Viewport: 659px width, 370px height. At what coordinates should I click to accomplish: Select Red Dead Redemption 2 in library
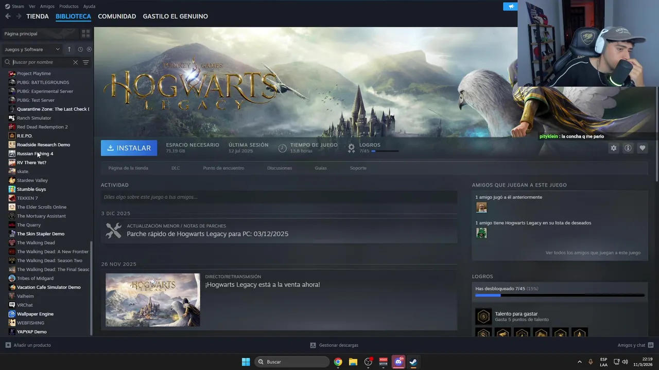pos(42,127)
